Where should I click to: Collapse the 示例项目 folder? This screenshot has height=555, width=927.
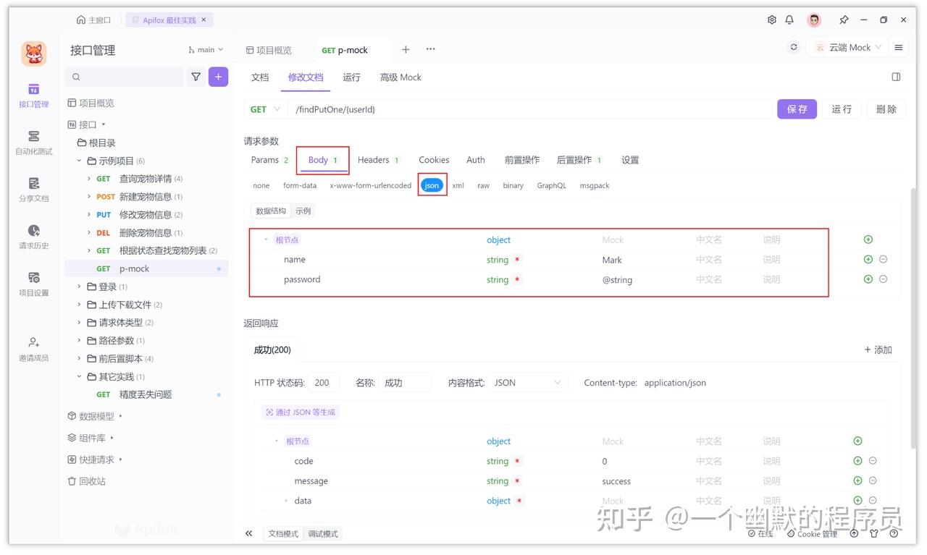[x=80, y=161]
